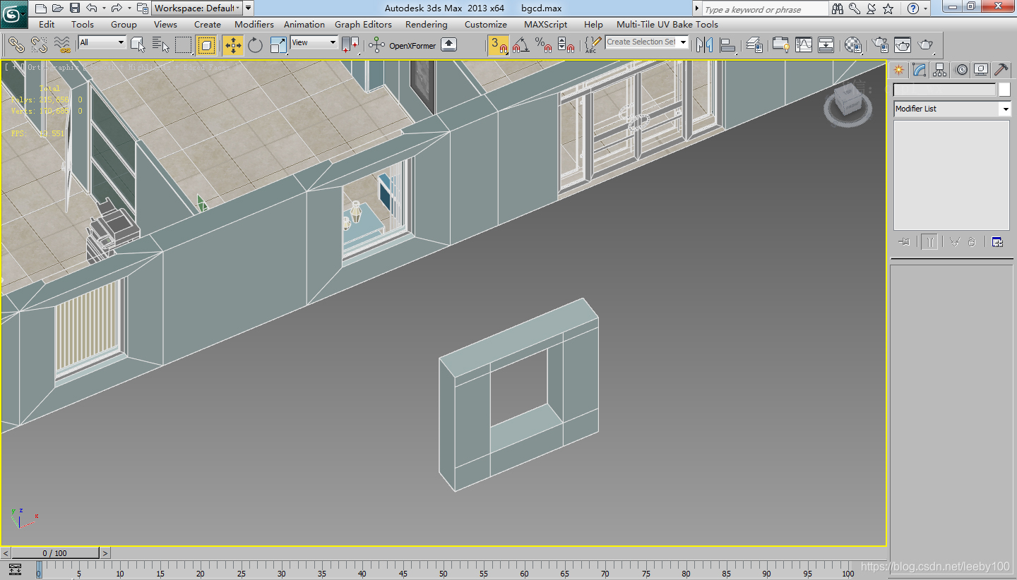This screenshot has height=580, width=1017.
Task: Activate the Select and Move tool
Action: [x=233, y=45]
